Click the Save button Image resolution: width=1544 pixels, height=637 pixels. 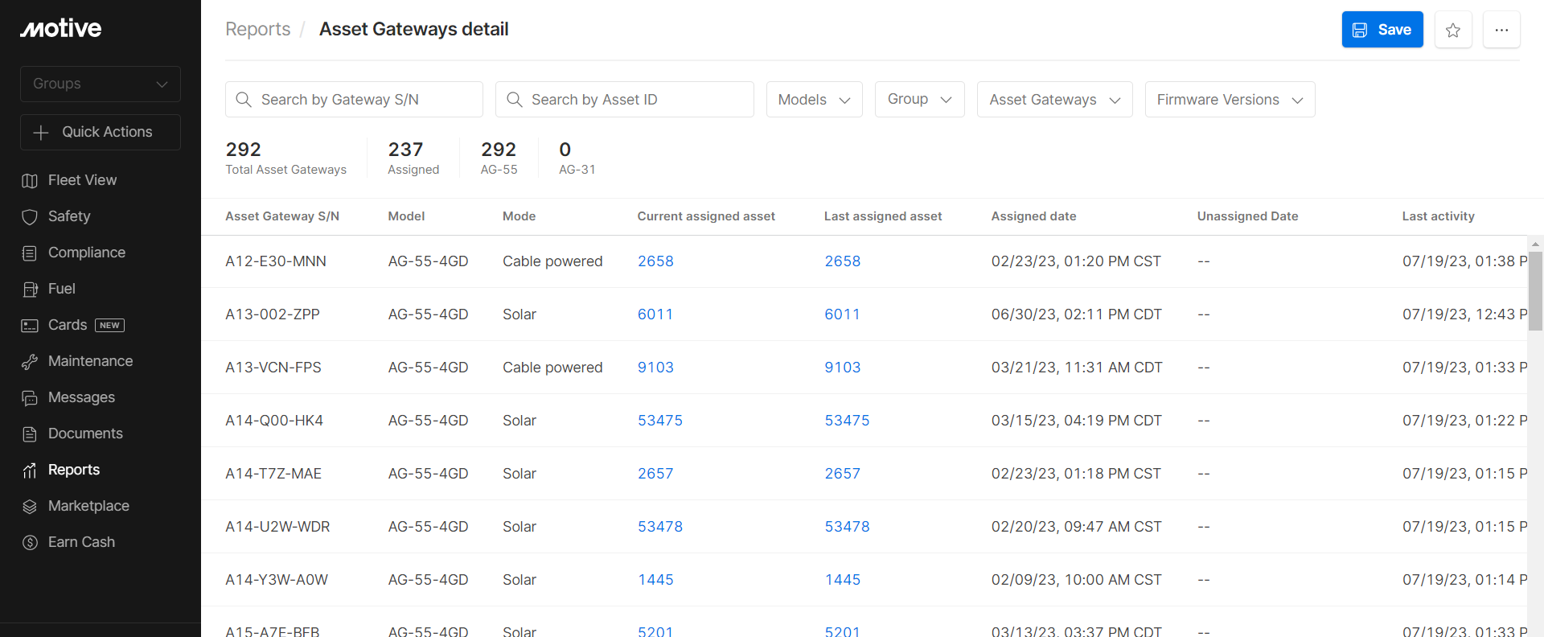pyautogui.click(x=1382, y=30)
